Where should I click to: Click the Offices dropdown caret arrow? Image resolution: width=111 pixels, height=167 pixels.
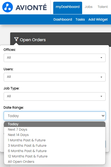click(x=101, y=58)
